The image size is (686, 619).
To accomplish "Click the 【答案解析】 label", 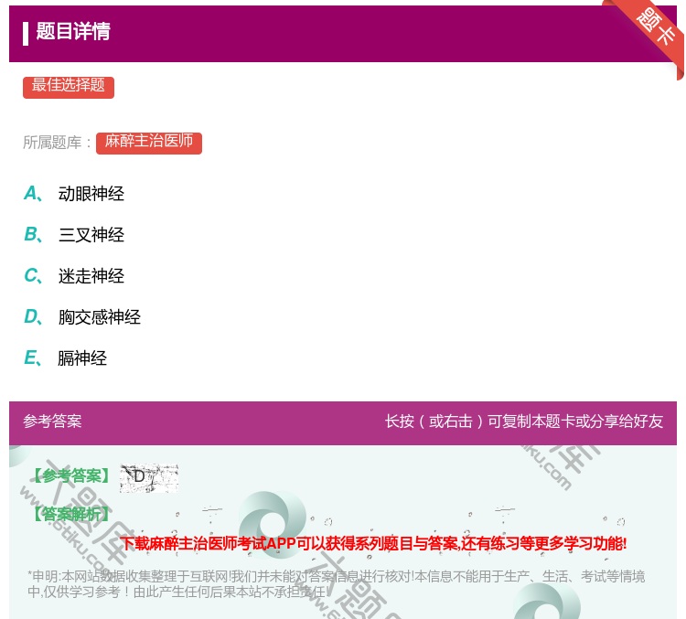I will pyautogui.click(x=70, y=514).
